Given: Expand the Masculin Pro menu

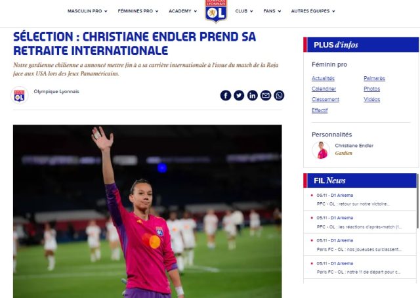Looking at the screenshot, I should (87, 11).
